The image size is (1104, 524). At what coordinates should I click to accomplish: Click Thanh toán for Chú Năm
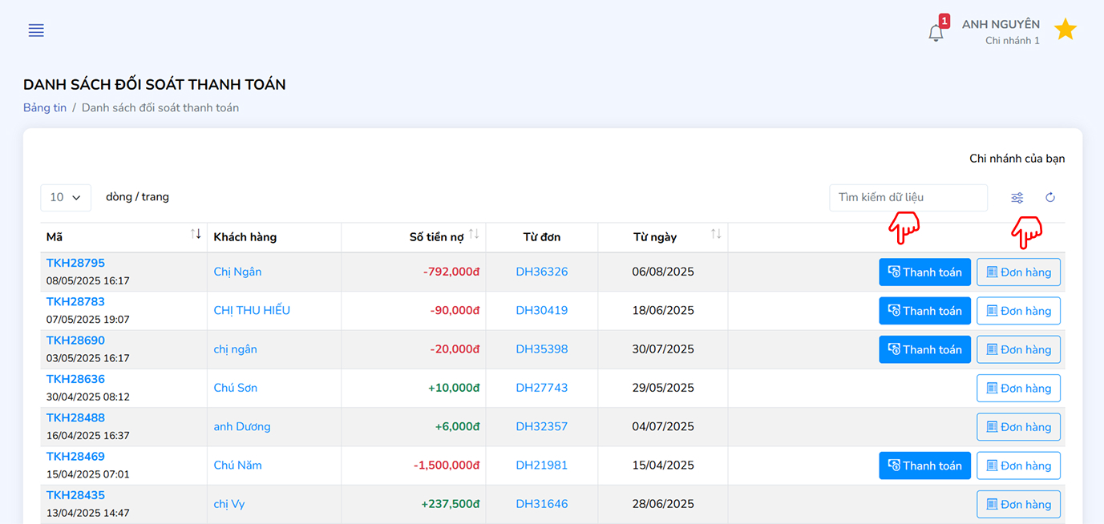coord(924,466)
